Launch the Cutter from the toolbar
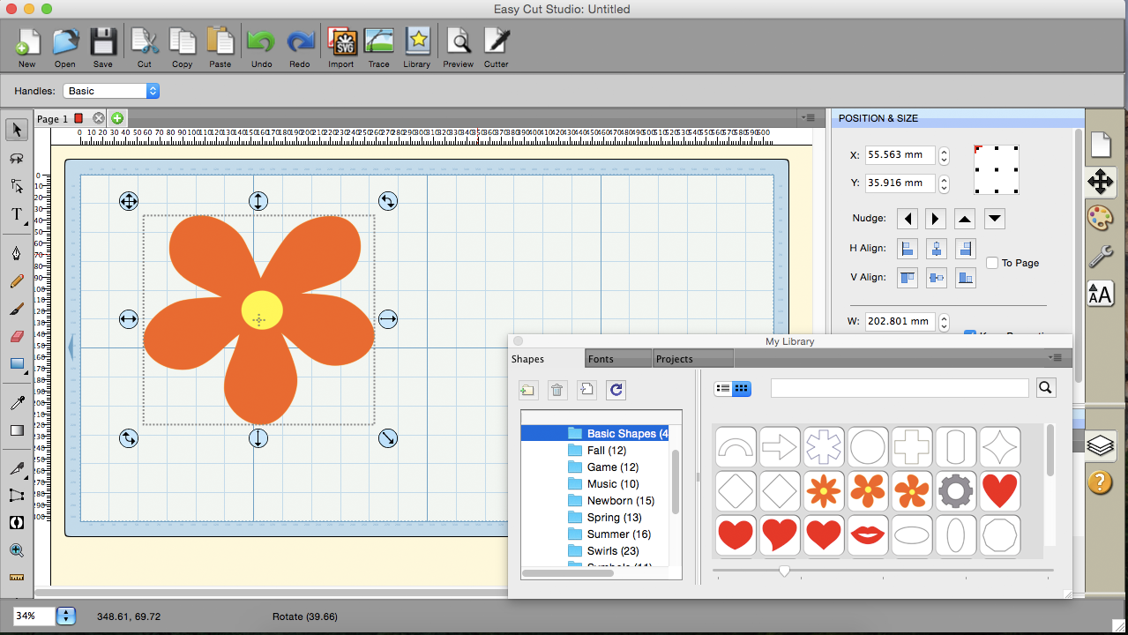Screen dimensions: 1128x635 click(496, 41)
